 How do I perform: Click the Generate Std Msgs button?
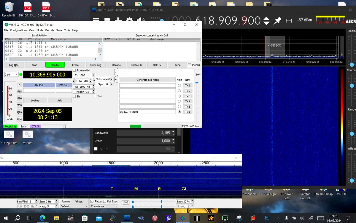click(x=147, y=80)
